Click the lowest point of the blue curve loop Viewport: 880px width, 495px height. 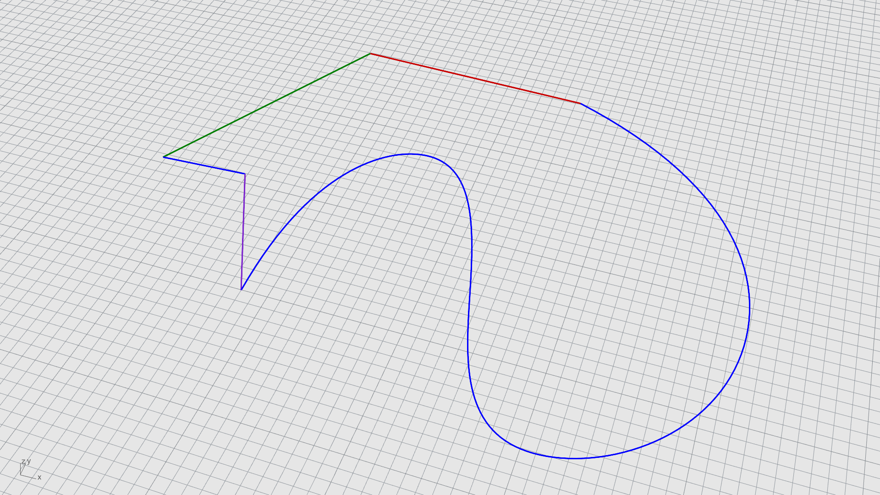(x=573, y=458)
